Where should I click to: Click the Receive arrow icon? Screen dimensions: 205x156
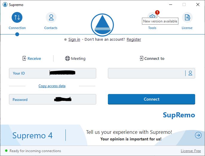point(24,58)
